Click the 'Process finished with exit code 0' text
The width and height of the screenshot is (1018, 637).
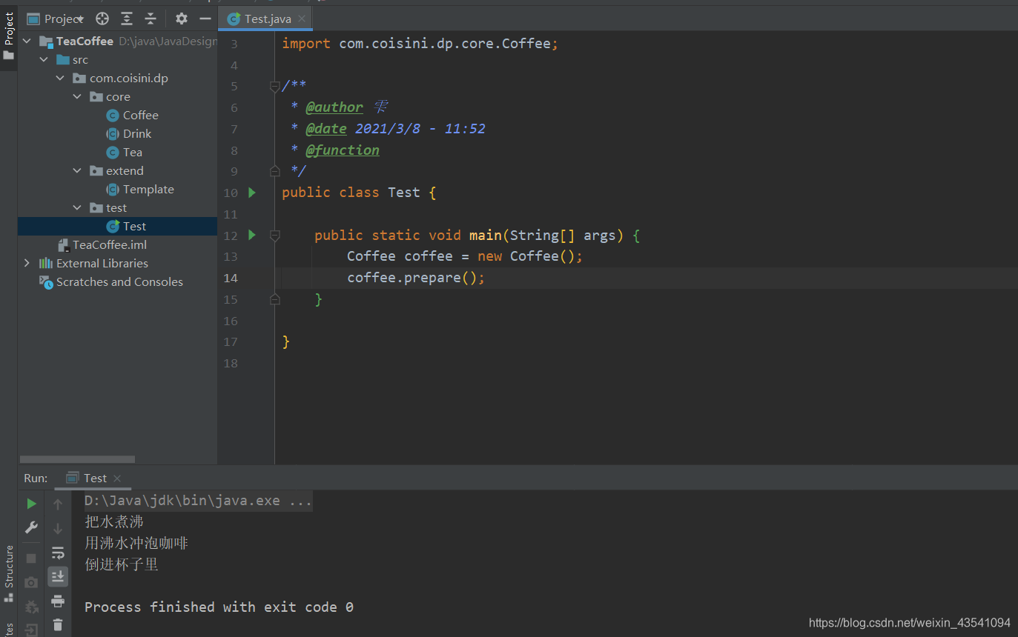coord(219,607)
